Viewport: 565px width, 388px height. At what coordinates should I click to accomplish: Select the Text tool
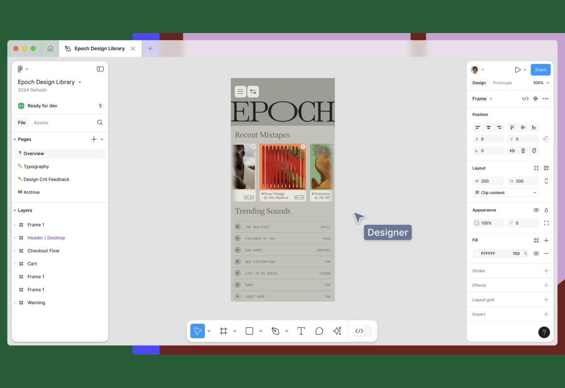tap(301, 331)
